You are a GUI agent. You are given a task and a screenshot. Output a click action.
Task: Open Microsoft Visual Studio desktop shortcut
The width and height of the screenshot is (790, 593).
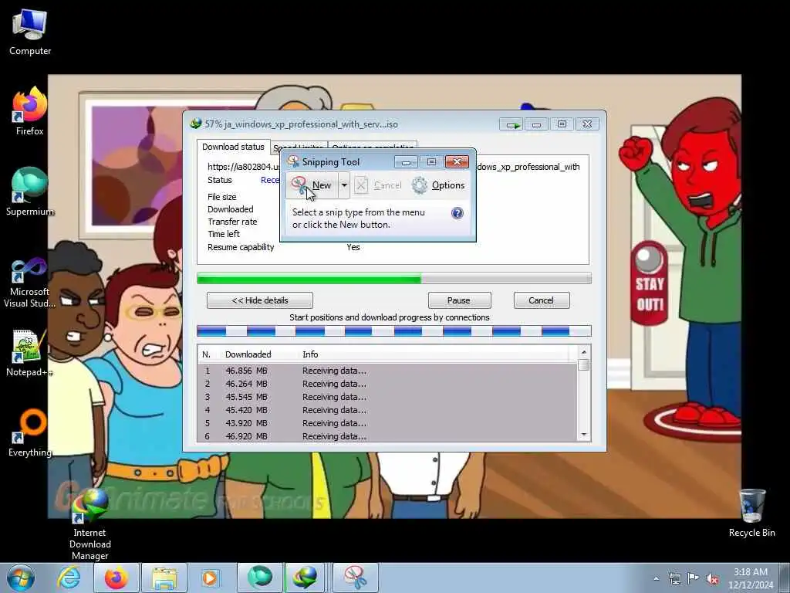pyautogui.click(x=30, y=283)
